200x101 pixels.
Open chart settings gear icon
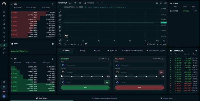157,3
